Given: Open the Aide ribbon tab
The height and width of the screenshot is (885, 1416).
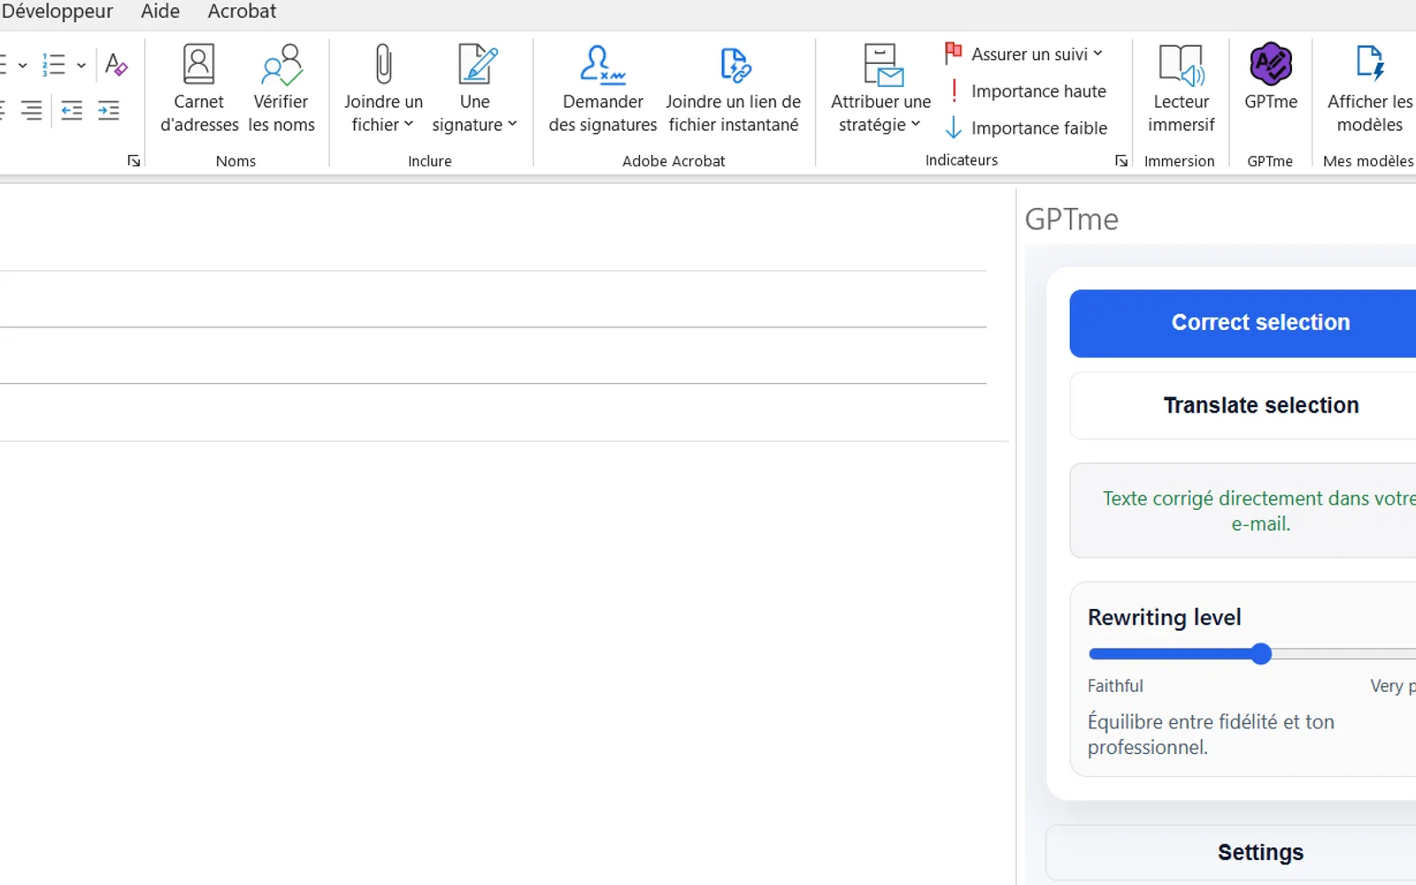Looking at the screenshot, I should point(160,12).
